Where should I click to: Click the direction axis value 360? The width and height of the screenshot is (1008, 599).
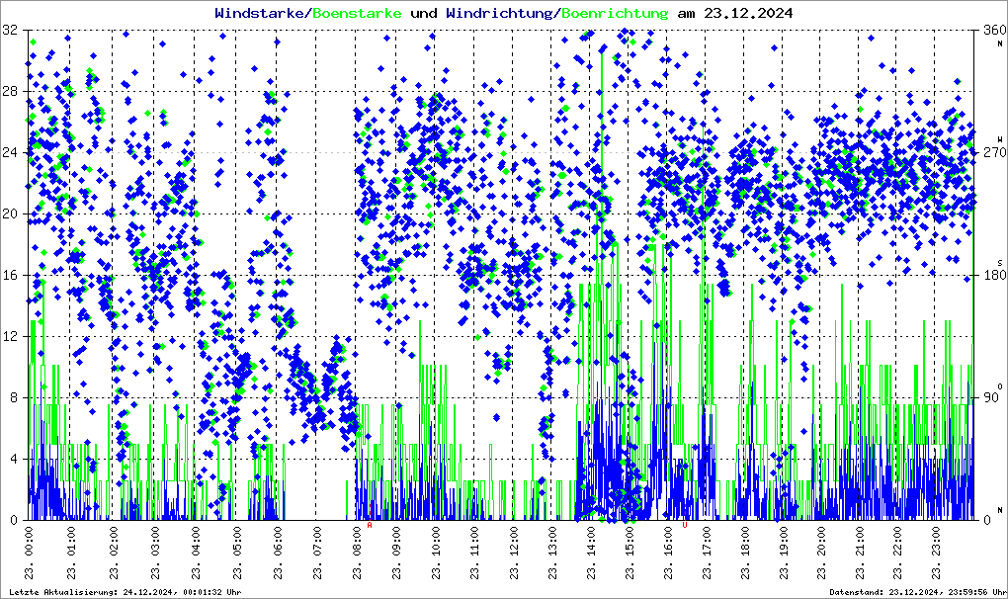coord(994,31)
